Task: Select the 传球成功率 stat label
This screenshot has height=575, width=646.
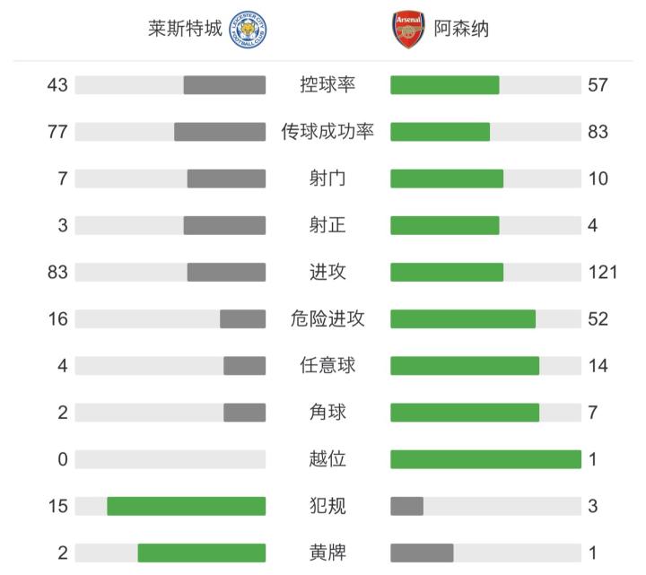Action: click(327, 132)
